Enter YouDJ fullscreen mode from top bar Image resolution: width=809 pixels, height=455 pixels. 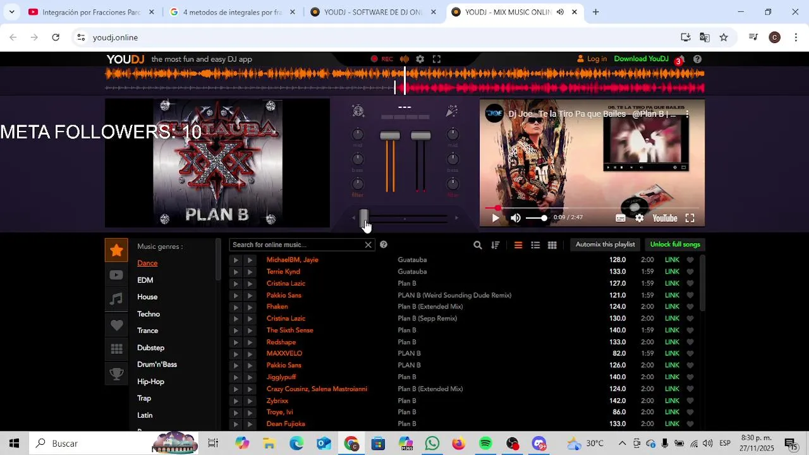click(x=437, y=59)
